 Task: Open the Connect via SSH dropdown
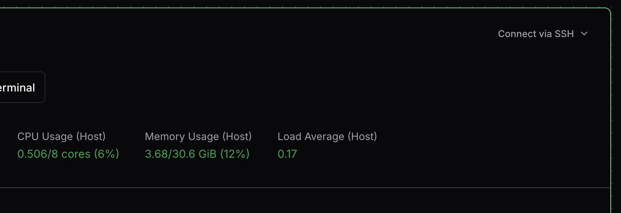(x=542, y=34)
